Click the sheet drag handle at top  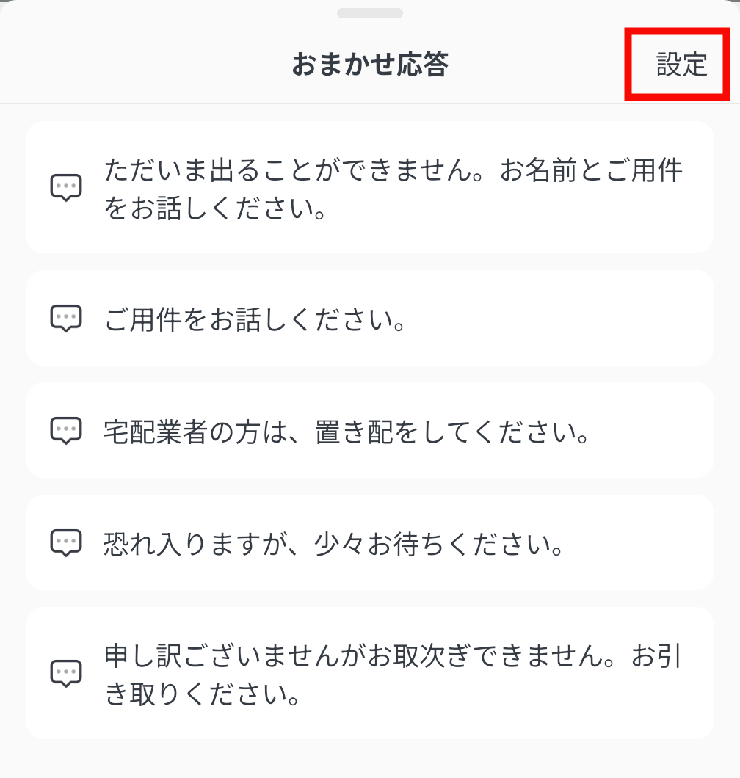click(x=370, y=13)
